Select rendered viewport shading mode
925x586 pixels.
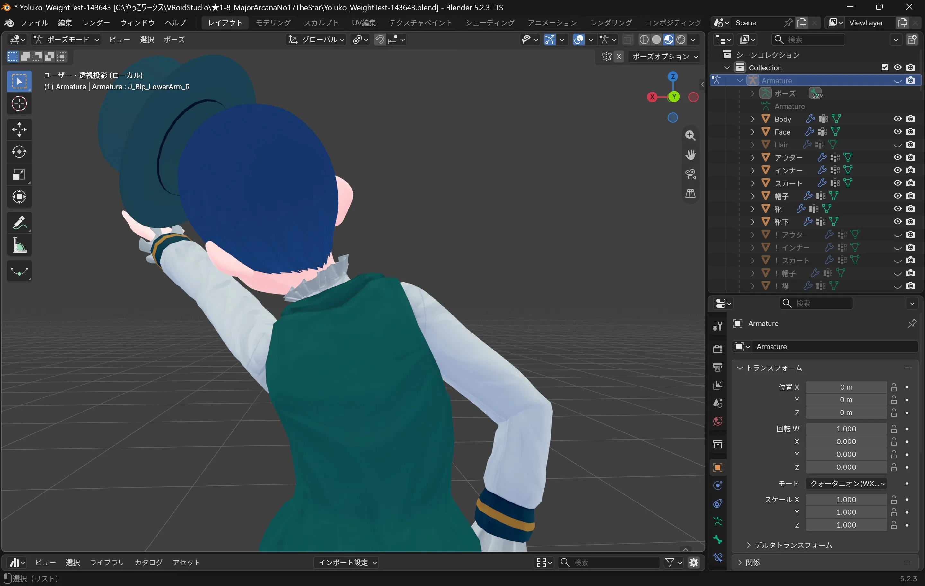tap(681, 39)
